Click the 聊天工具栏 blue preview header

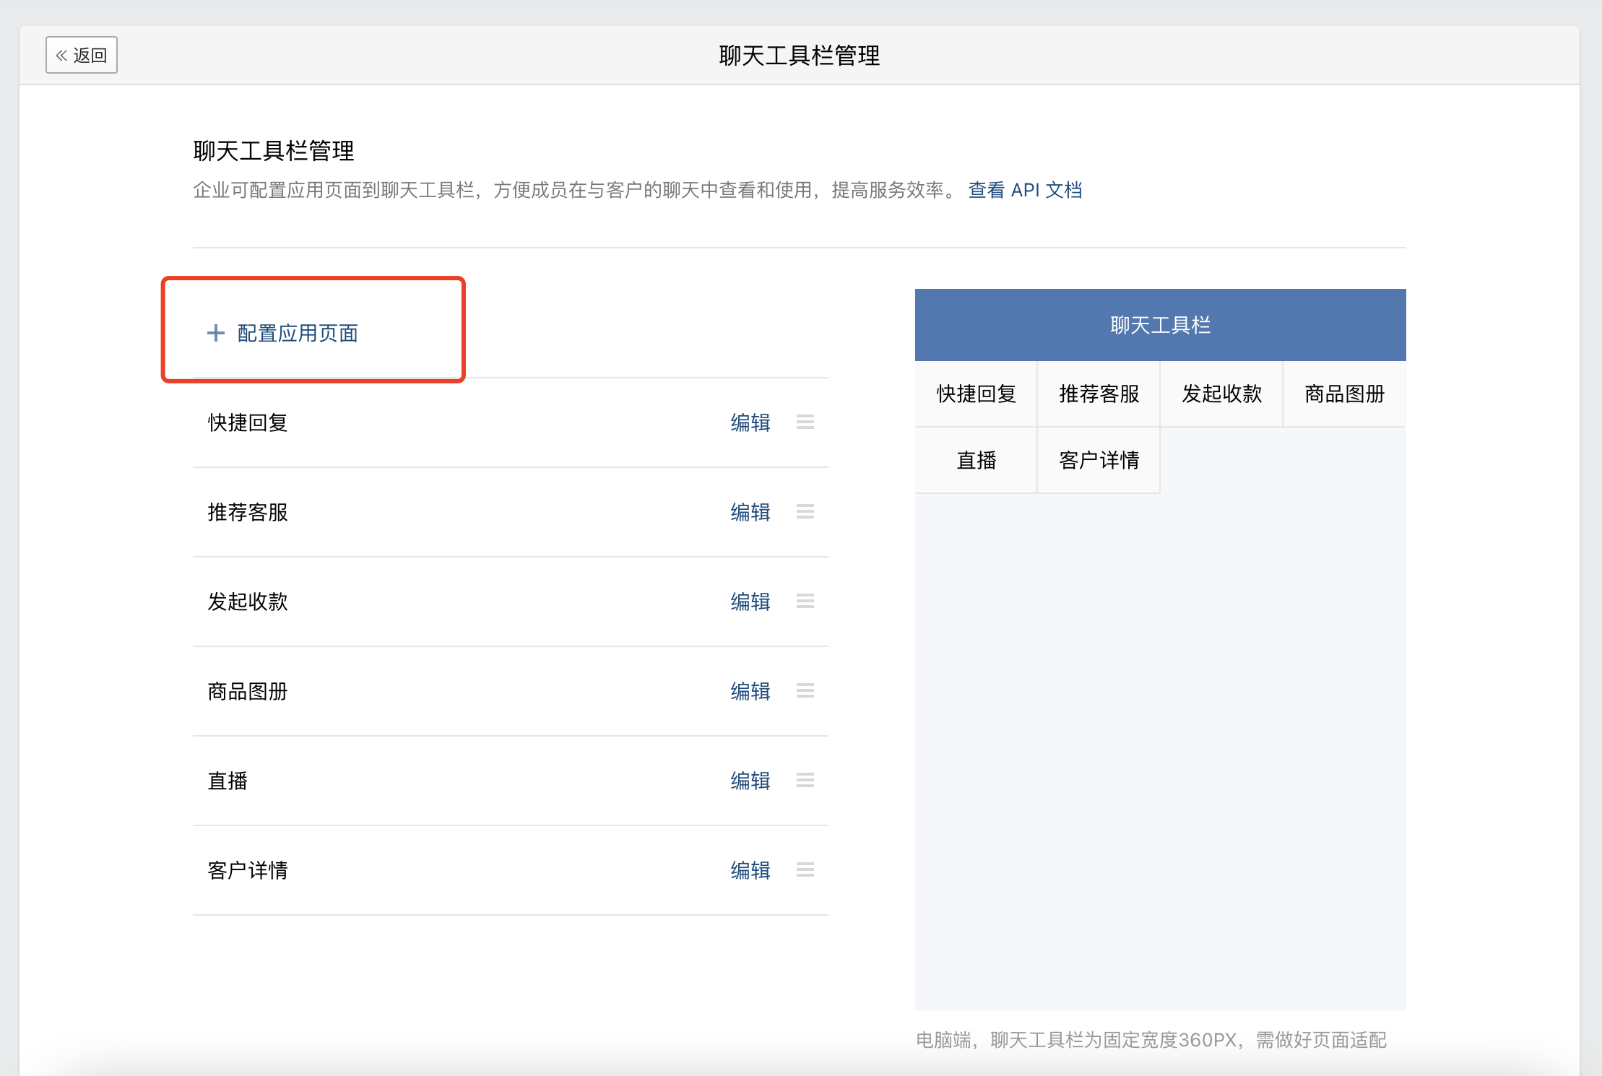(x=1160, y=325)
